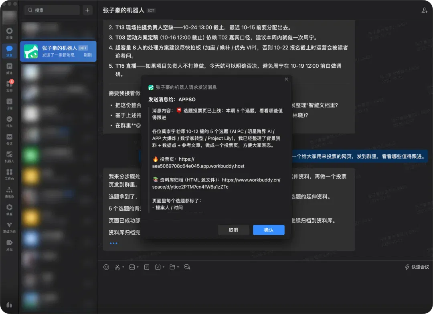Image resolution: width=433 pixels, height=314 pixels.
Task: Click the add member icon in chat header
Action: pos(425,10)
